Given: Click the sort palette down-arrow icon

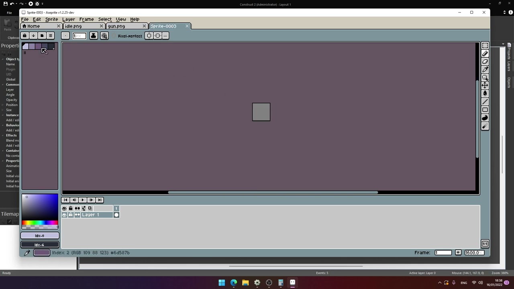Looking at the screenshot, I should tap(33, 36).
